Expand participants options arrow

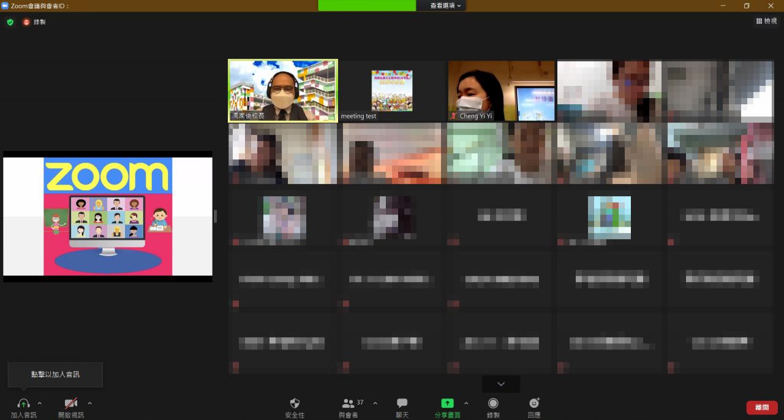point(375,403)
